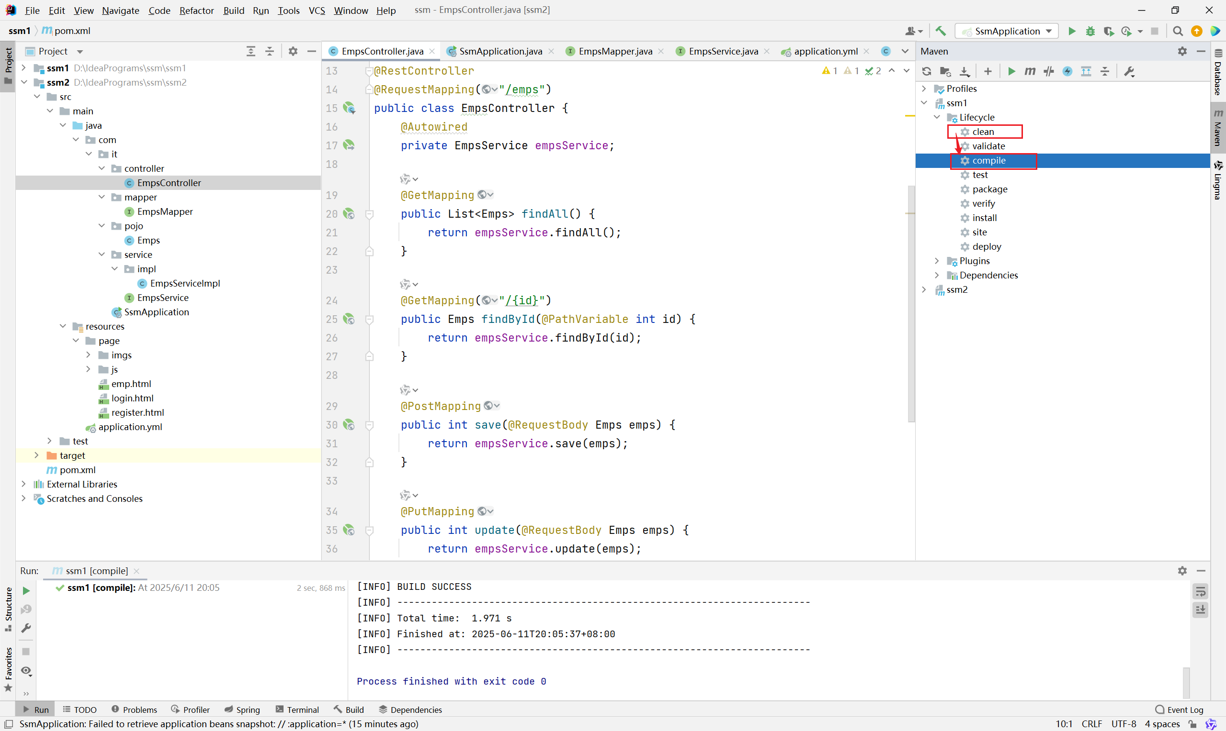Add a Maven project

point(988,71)
